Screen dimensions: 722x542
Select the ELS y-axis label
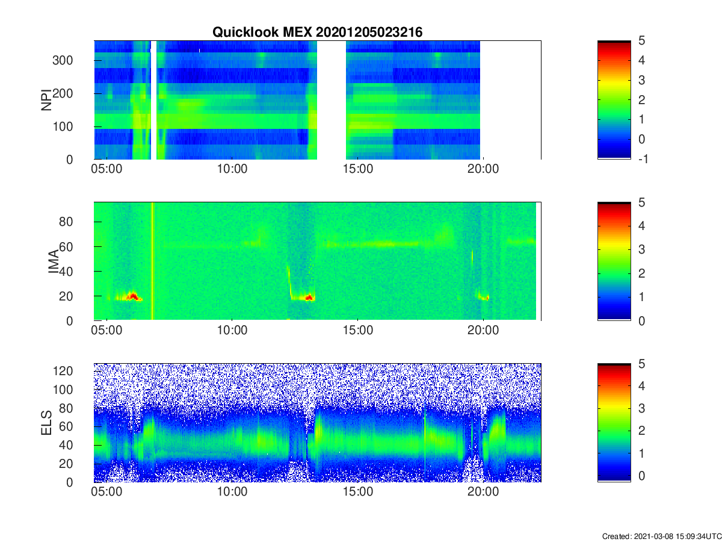(x=46, y=423)
